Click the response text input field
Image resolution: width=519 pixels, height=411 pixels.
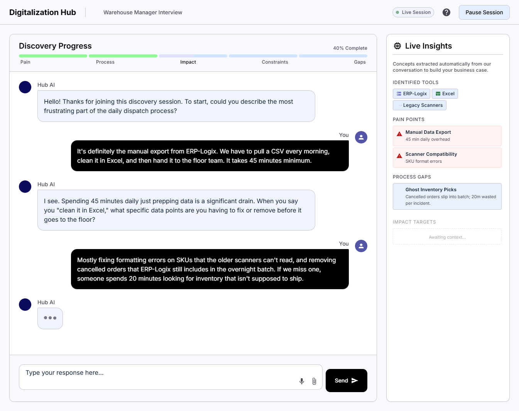click(x=171, y=377)
